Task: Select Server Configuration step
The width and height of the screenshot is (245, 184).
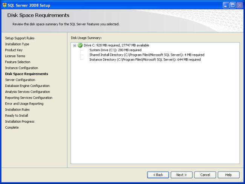Action: click(x=20, y=80)
